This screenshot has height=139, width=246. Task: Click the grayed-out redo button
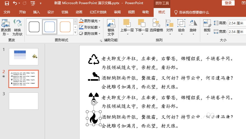click(x=24, y=3)
